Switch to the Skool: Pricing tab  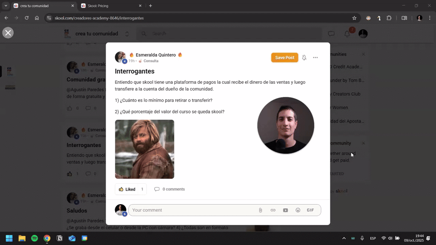pyautogui.click(x=111, y=6)
